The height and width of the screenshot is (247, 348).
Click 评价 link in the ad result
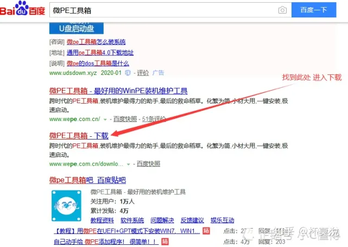(143, 73)
